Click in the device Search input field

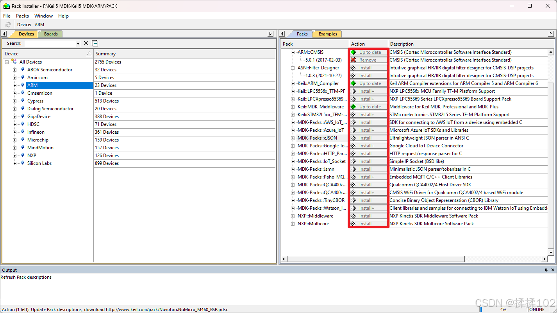tap(50, 44)
